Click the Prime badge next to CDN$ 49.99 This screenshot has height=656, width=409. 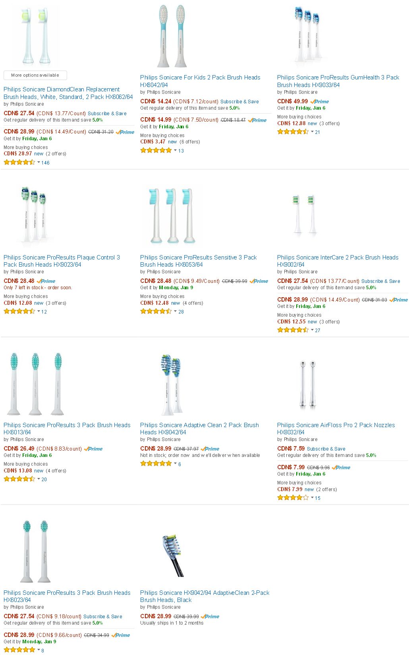tap(320, 101)
